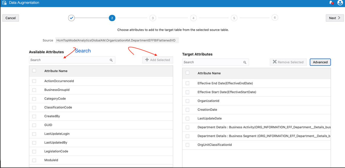Select the LegislationCode checkbox
This screenshot has height=168, width=345.
coord(34,151)
